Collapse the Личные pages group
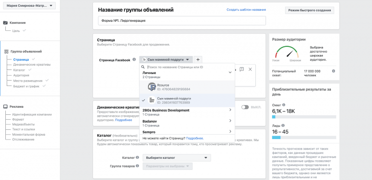 (x=230, y=72)
